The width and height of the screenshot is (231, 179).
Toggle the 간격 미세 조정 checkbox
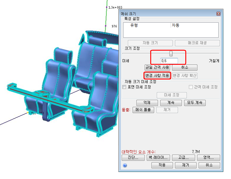click(191, 87)
